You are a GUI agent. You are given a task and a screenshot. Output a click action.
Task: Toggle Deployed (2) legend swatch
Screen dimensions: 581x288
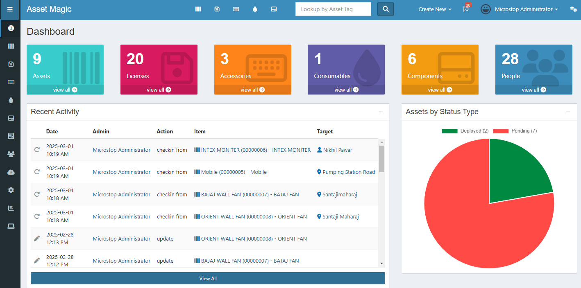[x=449, y=131]
